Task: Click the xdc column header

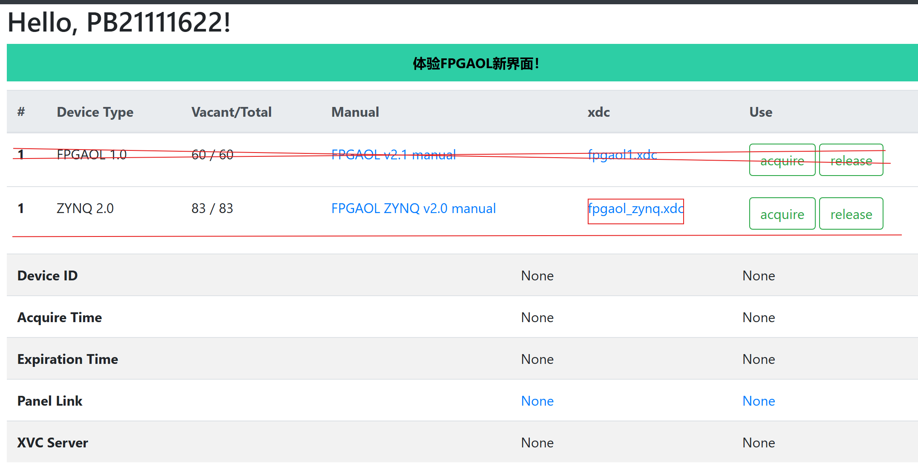Action: click(x=598, y=112)
